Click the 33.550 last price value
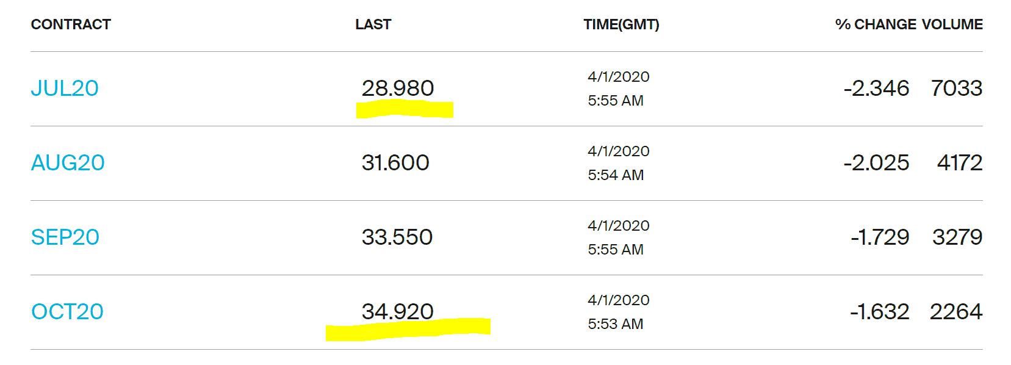1011x365 pixels. pyautogui.click(x=397, y=237)
